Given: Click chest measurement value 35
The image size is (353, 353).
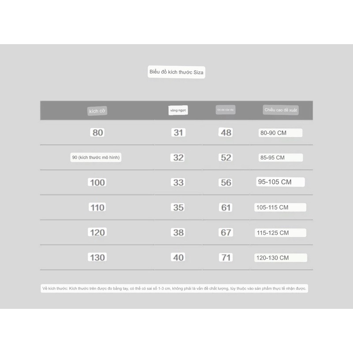Looking at the screenshot, I should click(x=178, y=207).
